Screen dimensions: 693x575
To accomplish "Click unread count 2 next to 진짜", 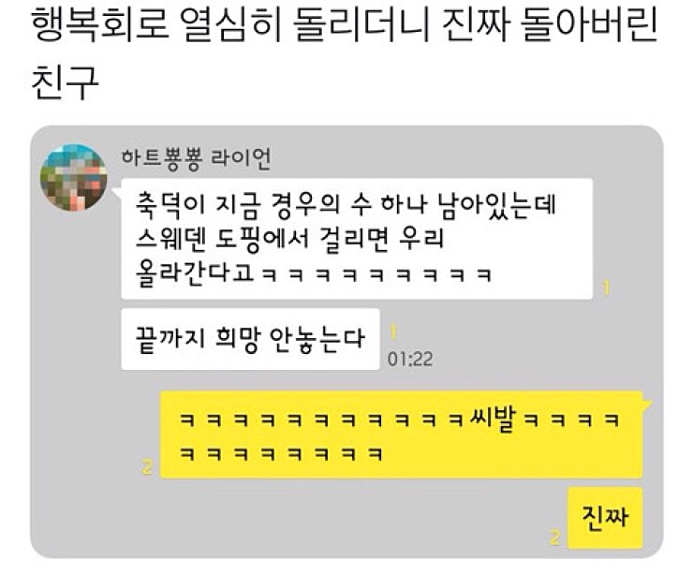I will point(555,538).
